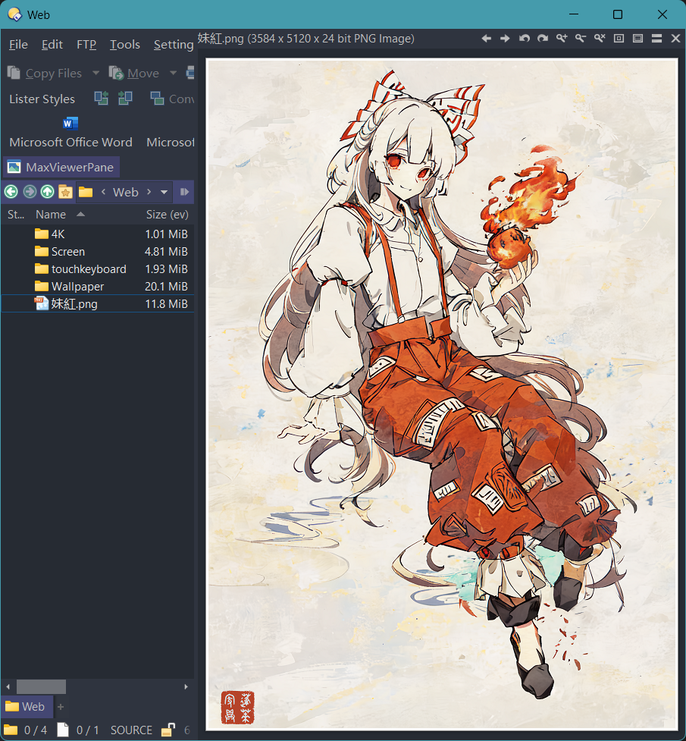Image resolution: width=686 pixels, height=741 pixels.
Task: Sort by the Size (ev) column header
Action: pos(168,215)
